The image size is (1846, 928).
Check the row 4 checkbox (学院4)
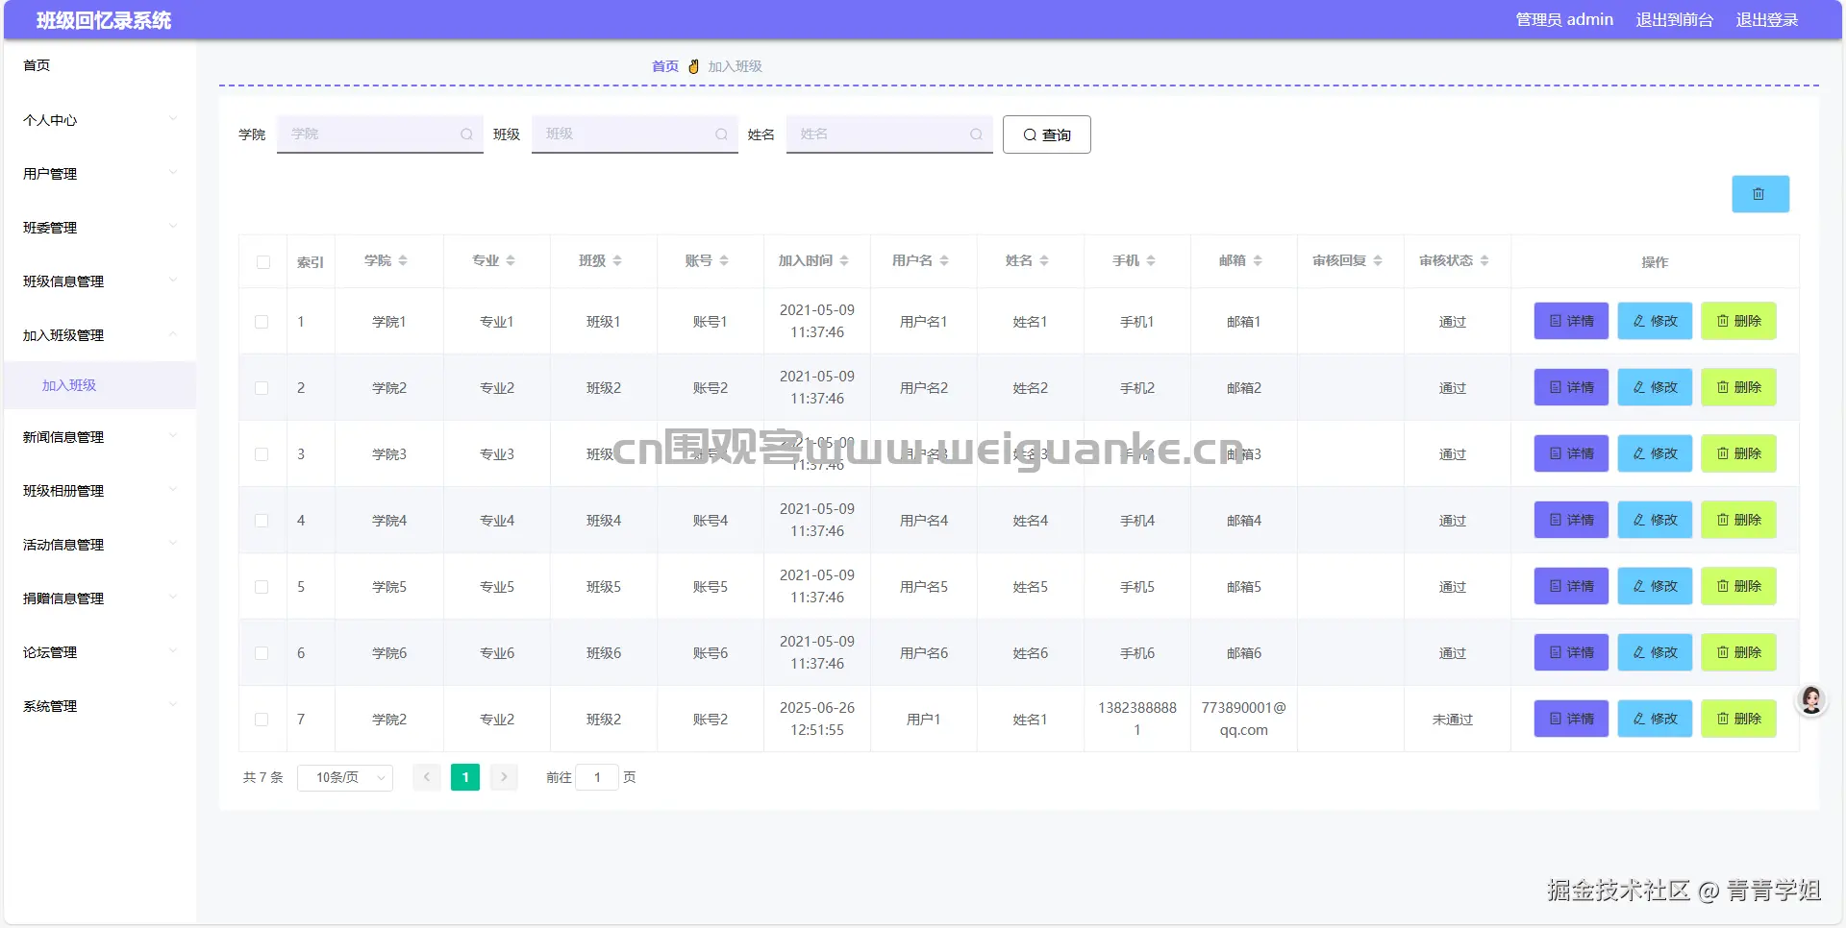(x=262, y=521)
